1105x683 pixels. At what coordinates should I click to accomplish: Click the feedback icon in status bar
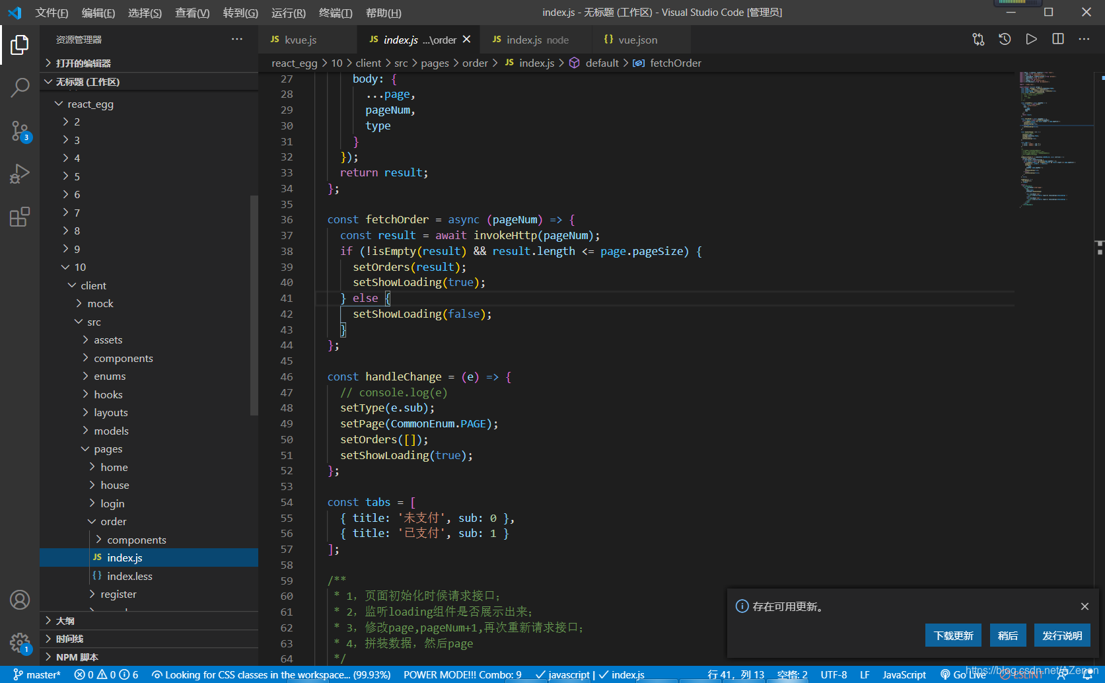[x=1062, y=674]
